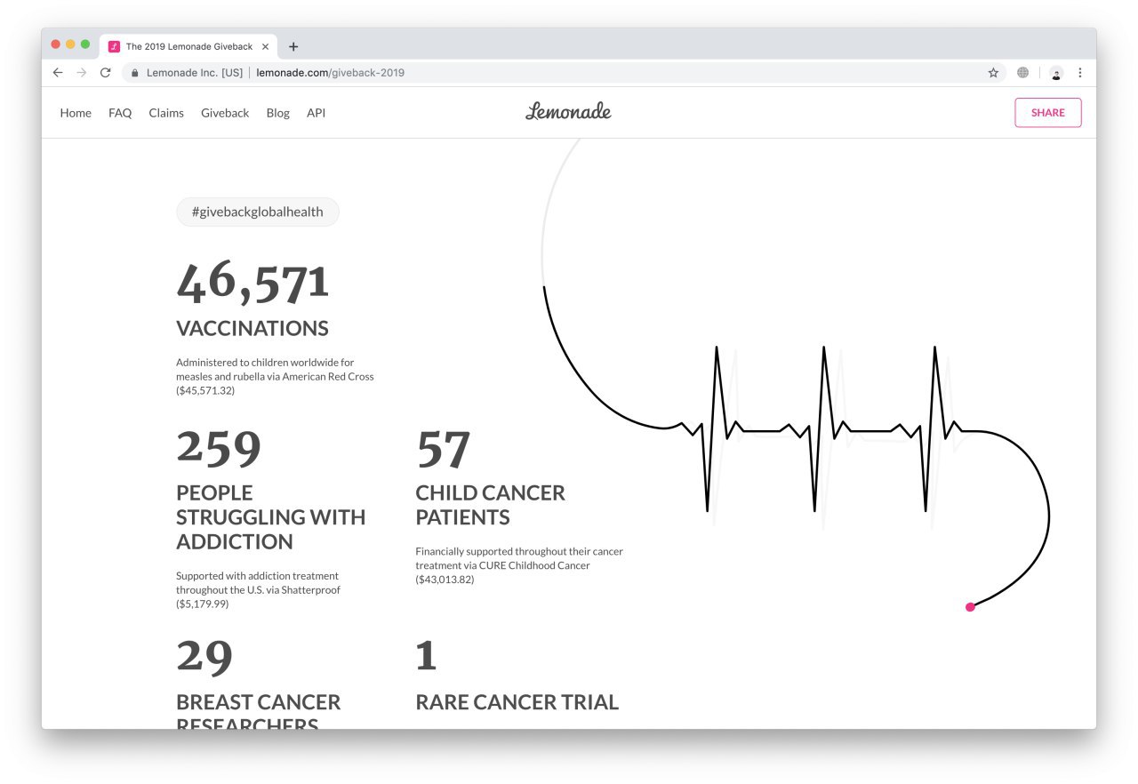This screenshot has width=1138, height=784.
Task: Click the 57 number
Action: click(x=443, y=448)
